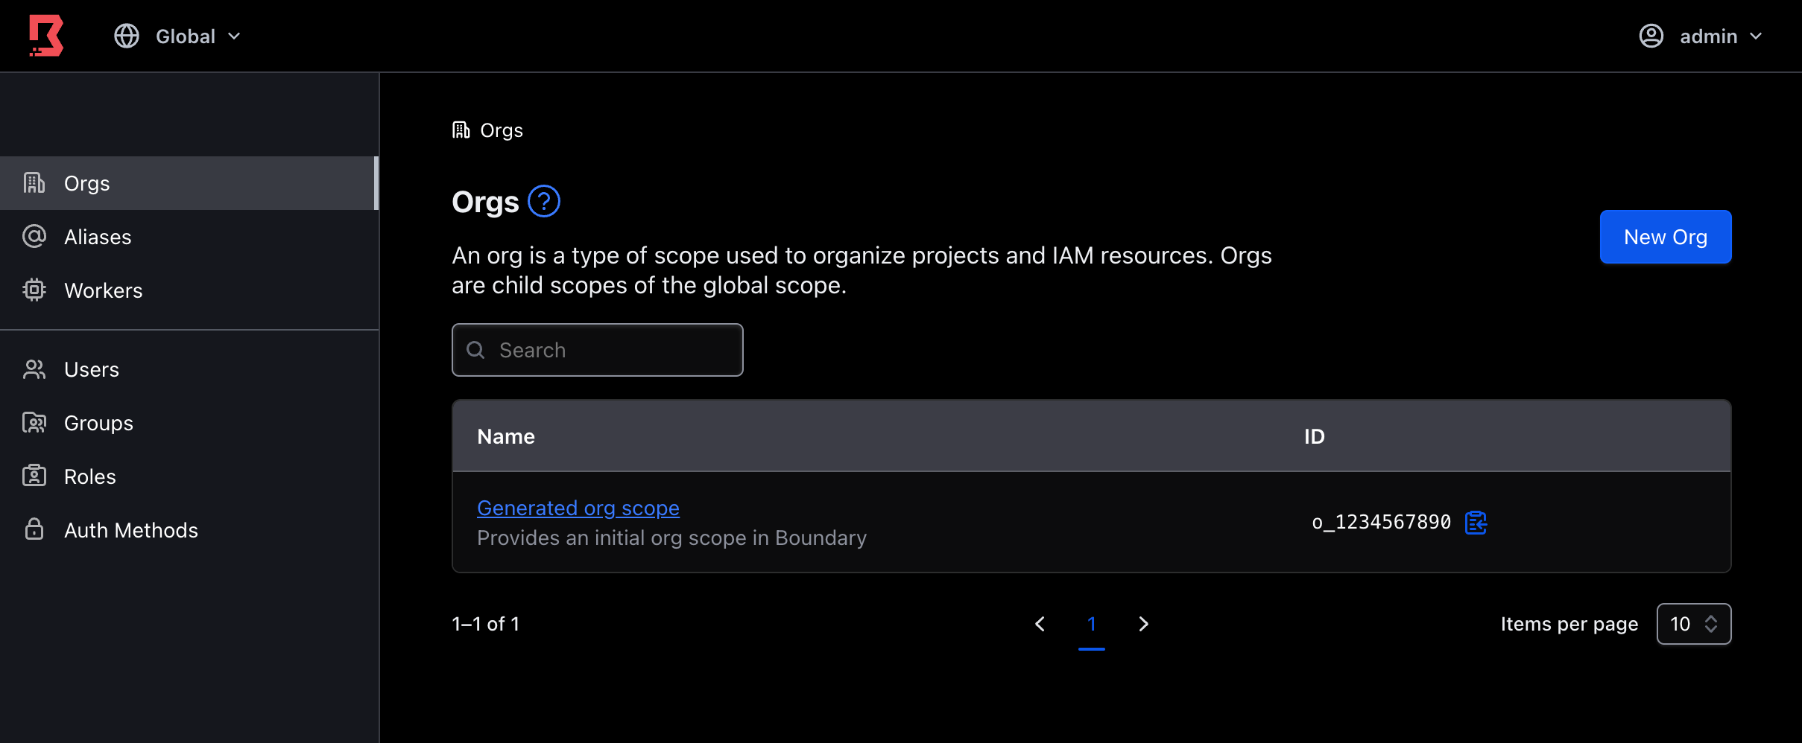The width and height of the screenshot is (1802, 743).
Task: Click the o_1234567890 ID text
Action: pyautogui.click(x=1382, y=523)
